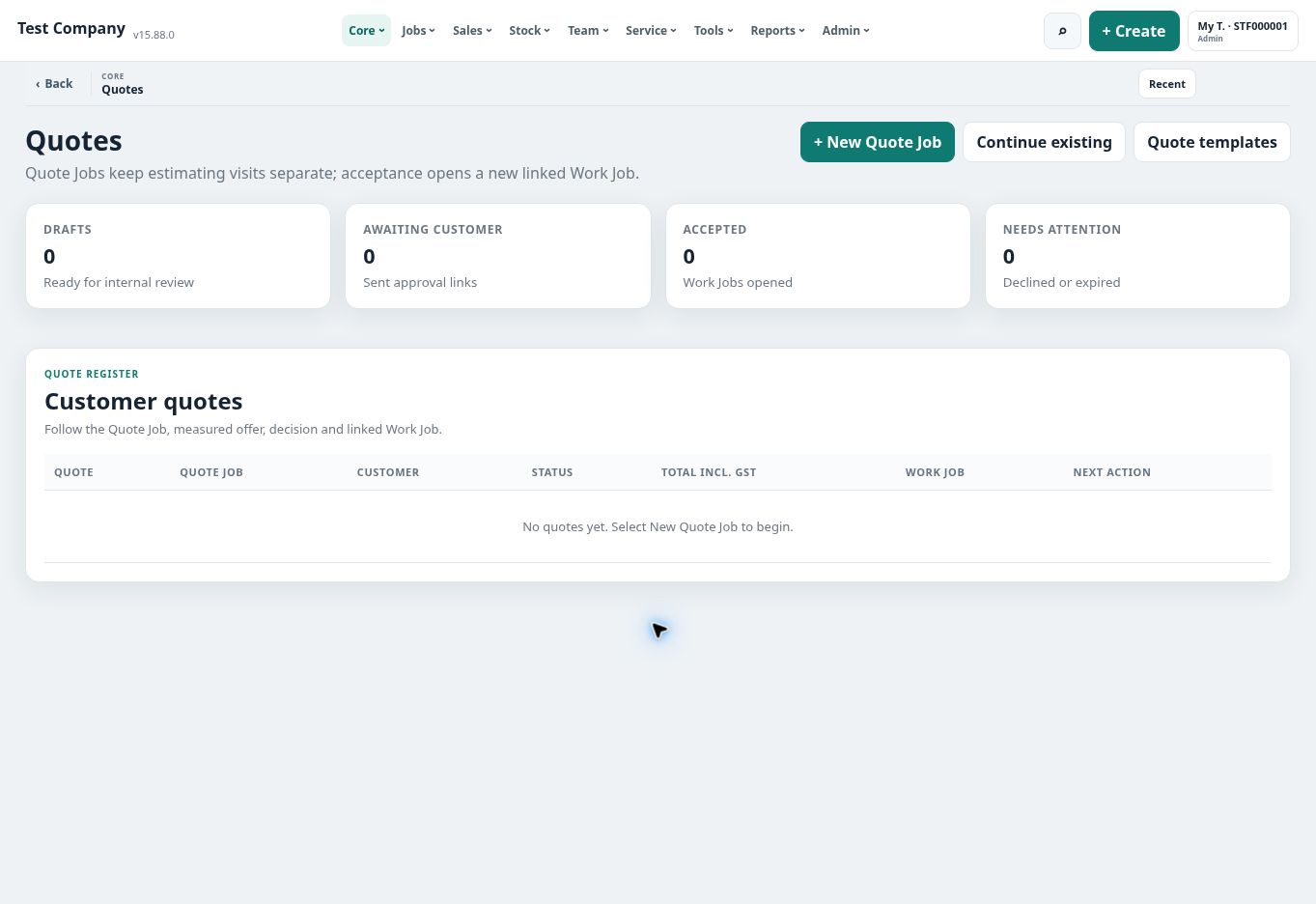Select the Needs Attention card
The height and width of the screenshot is (904, 1316).
click(1137, 256)
